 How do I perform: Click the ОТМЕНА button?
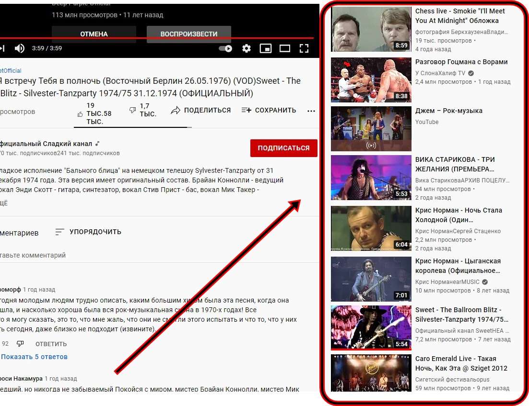[x=94, y=34]
